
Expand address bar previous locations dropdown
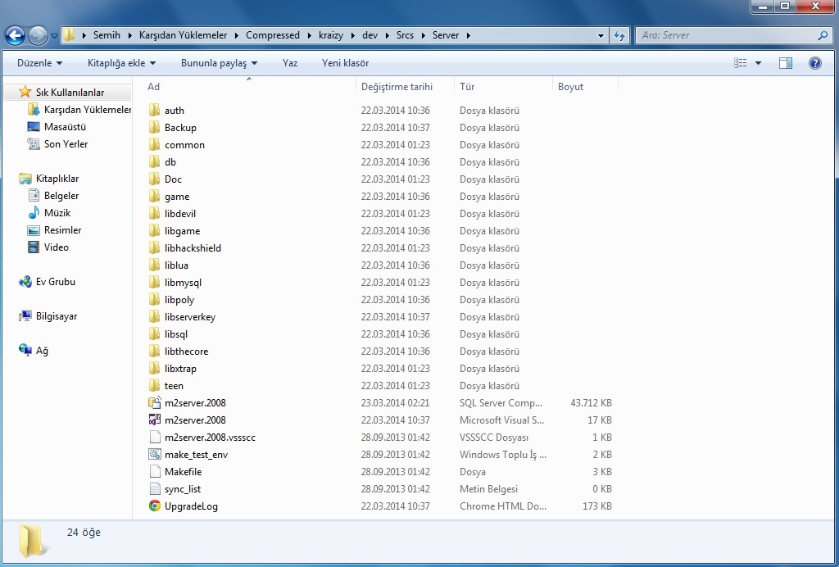601,36
